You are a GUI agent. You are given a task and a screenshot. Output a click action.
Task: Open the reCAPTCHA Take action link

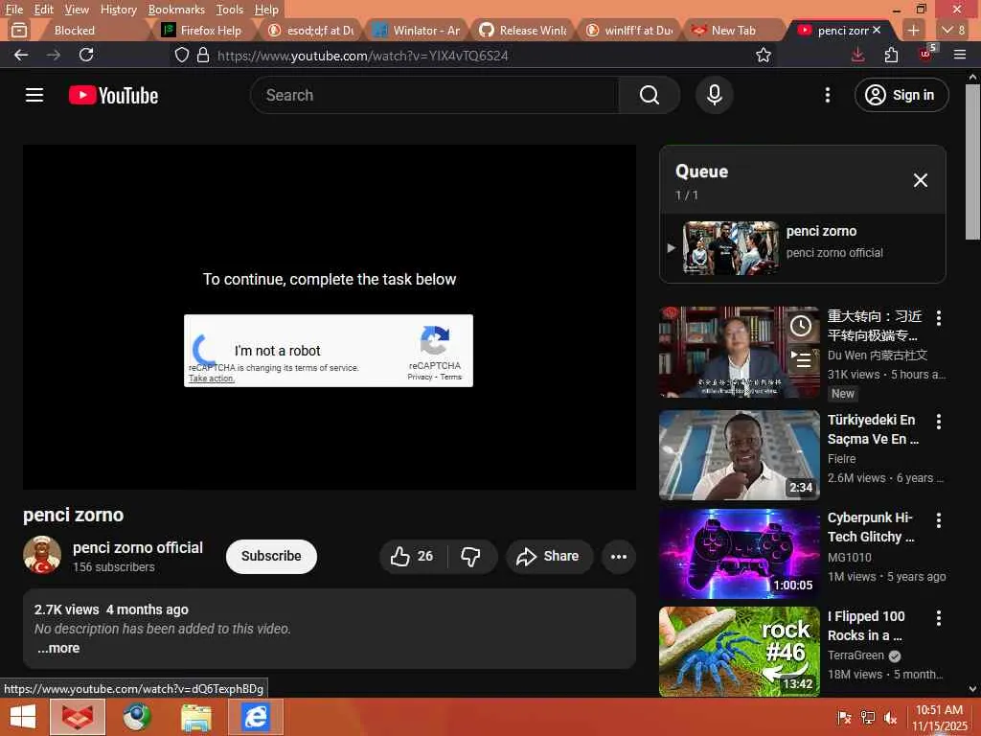tap(211, 378)
